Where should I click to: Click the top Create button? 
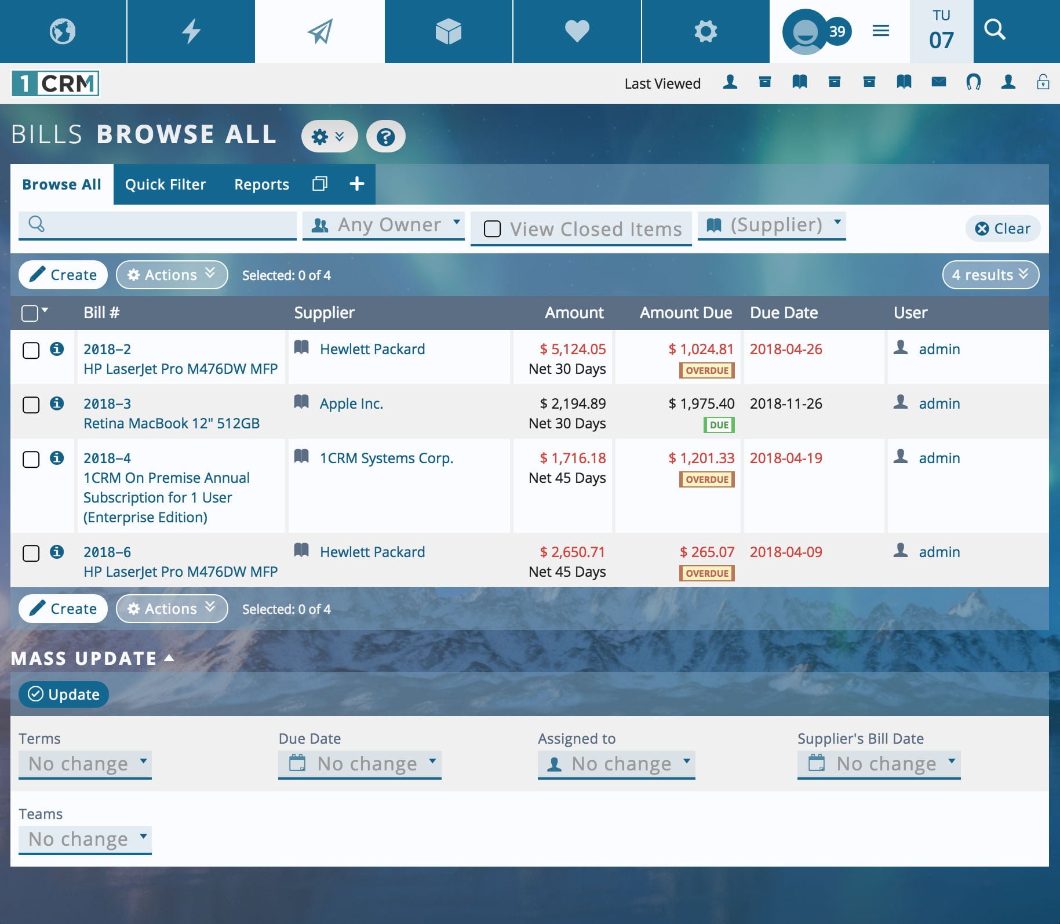[63, 275]
